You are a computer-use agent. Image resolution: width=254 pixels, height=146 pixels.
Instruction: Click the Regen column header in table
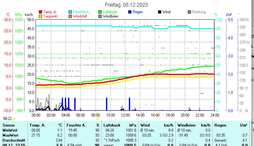coord(220,125)
